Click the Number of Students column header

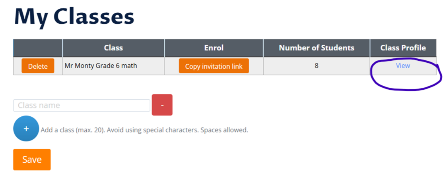tap(316, 48)
